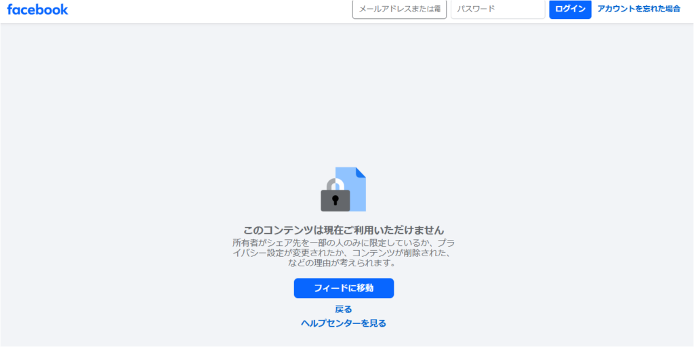Open the アカウントを忘れた場合 link
The image size is (694, 347).
[x=638, y=9]
